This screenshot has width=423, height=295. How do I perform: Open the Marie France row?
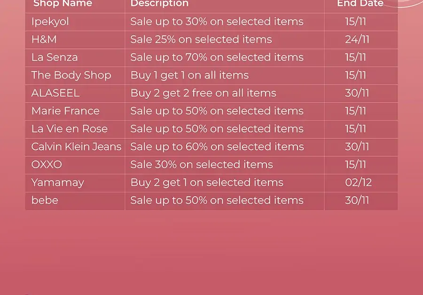(x=211, y=111)
